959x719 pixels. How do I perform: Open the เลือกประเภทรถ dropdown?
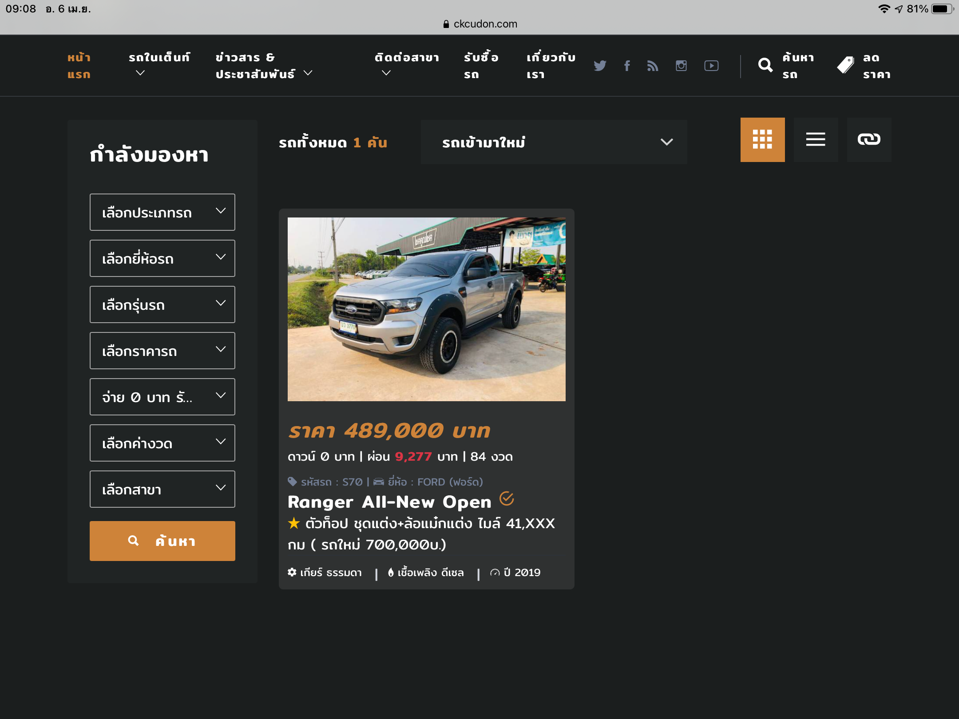pos(162,212)
